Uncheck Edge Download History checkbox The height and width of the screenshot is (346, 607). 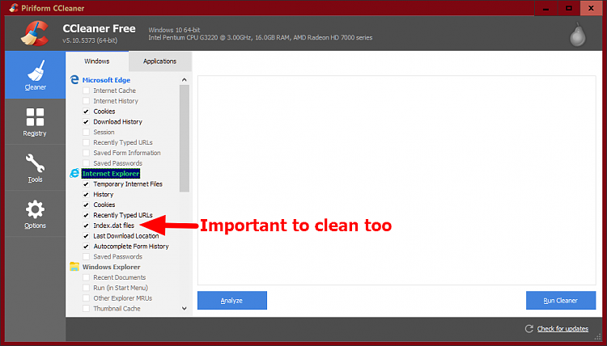(x=86, y=122)
